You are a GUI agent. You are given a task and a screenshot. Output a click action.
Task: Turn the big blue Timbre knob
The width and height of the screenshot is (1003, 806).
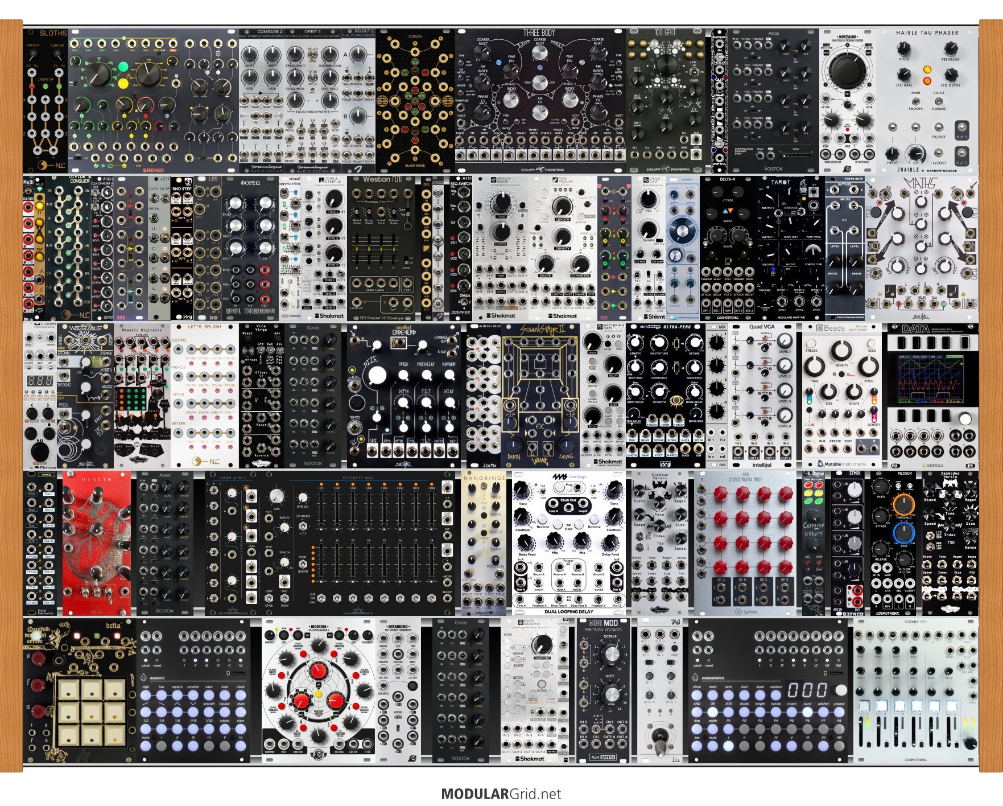tap(683, 231)
